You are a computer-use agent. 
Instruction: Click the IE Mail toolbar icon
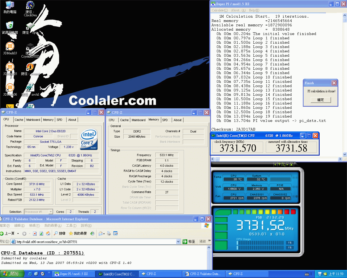pos(101,233)
